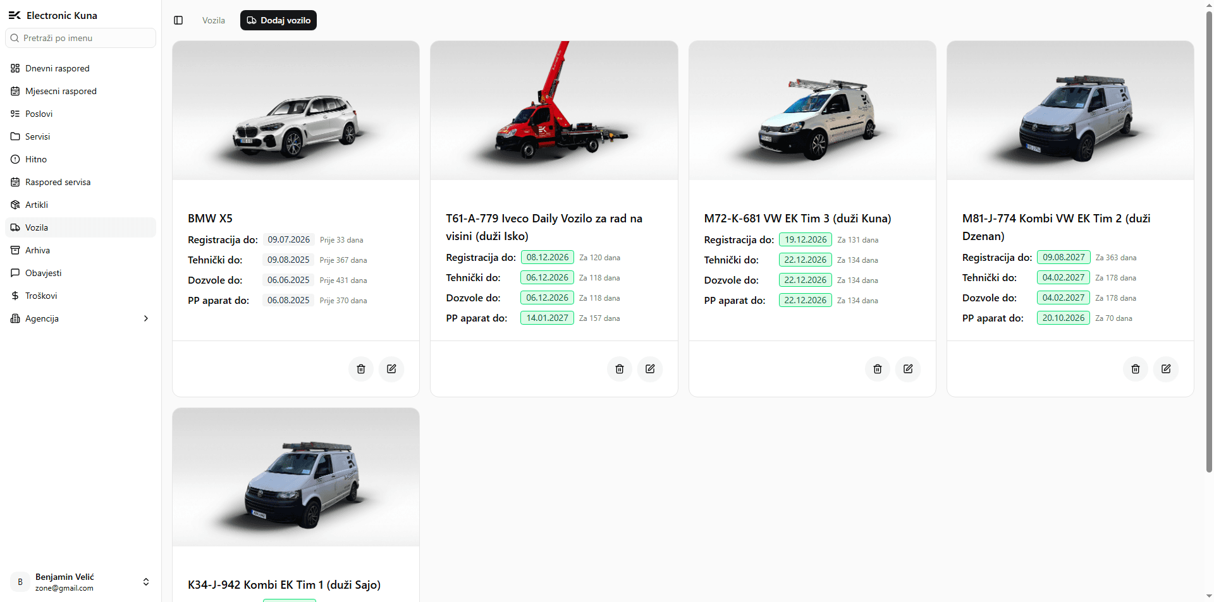This screenshot has width=1214, height=602.
Task: Click the Electronic Kuna logo icon
Action: tap(15, 15)
